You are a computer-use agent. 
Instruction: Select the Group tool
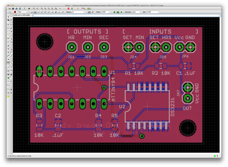[8, 32]
